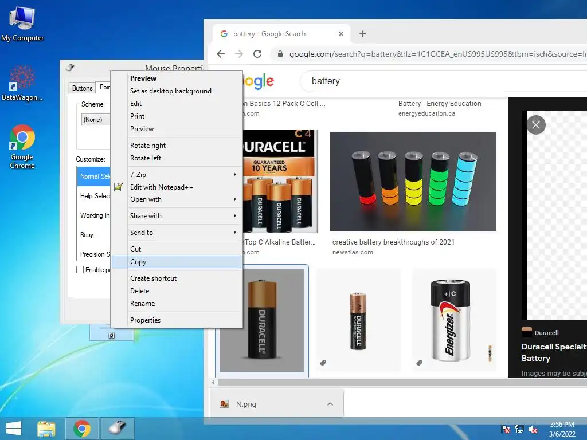Close the battery Google Search tab

point(341,34)
